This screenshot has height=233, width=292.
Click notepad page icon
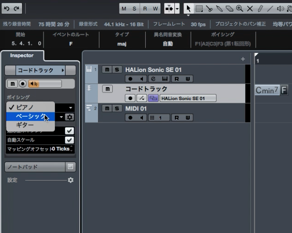[70, 167]
